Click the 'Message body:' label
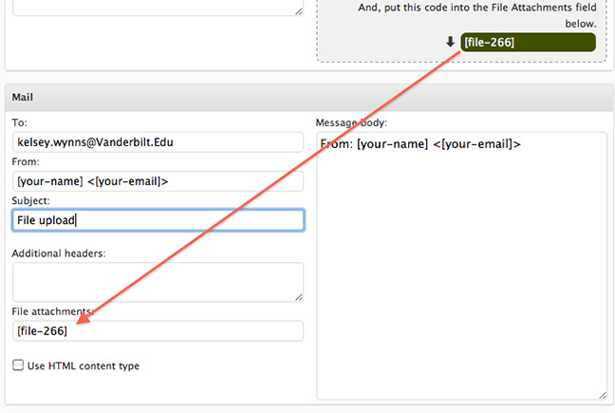Screen dimensions: 615x413 click(x=350, y=122)
